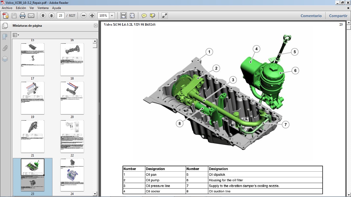
Task: Select the fit-width scrolling view icon
Action: click(124, 16)
